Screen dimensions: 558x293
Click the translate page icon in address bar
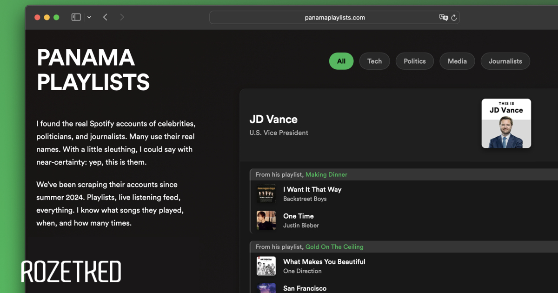[443, 18]
